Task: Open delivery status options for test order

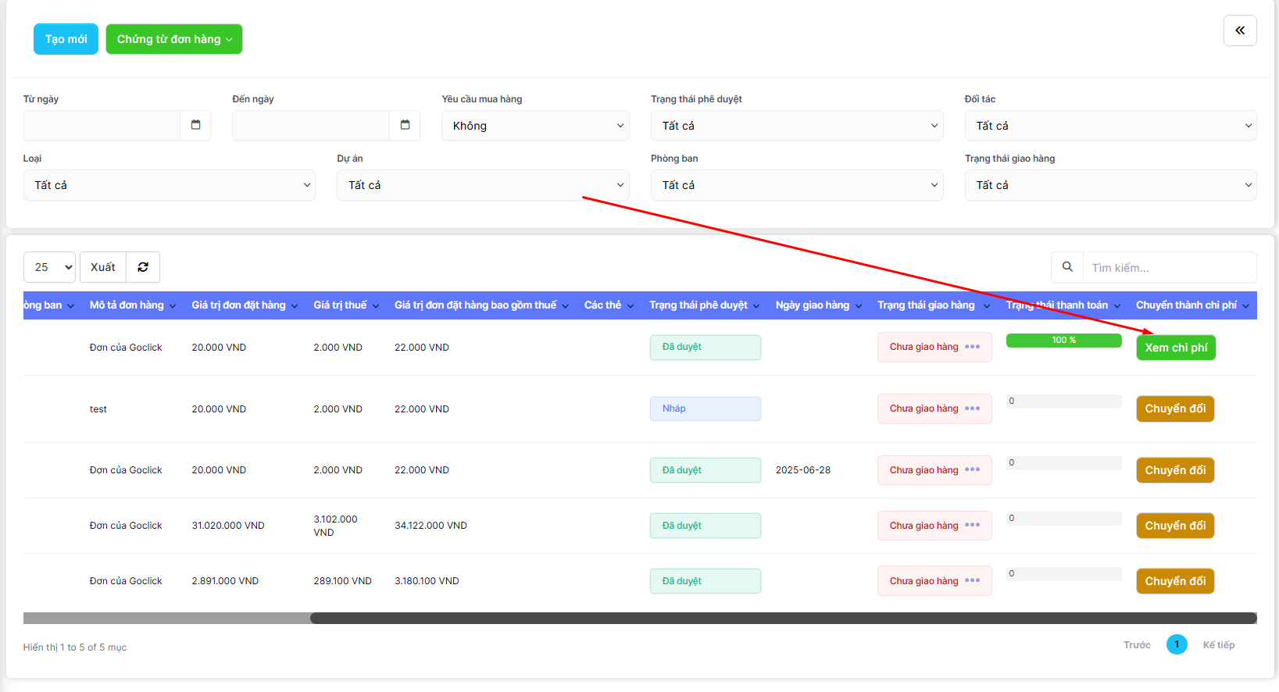Action: (x=972, y=408)
